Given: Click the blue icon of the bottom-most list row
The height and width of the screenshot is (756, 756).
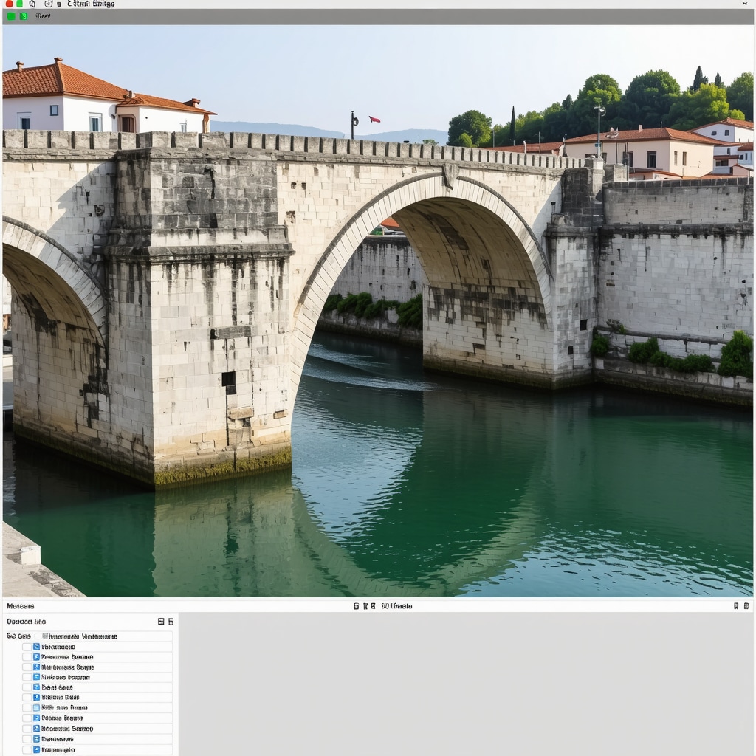Looking at the screenshot, I should 36,750.
